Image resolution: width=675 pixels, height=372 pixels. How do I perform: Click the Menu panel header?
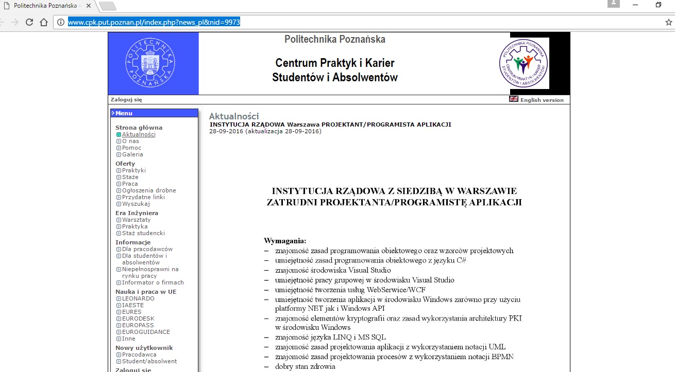154,113
